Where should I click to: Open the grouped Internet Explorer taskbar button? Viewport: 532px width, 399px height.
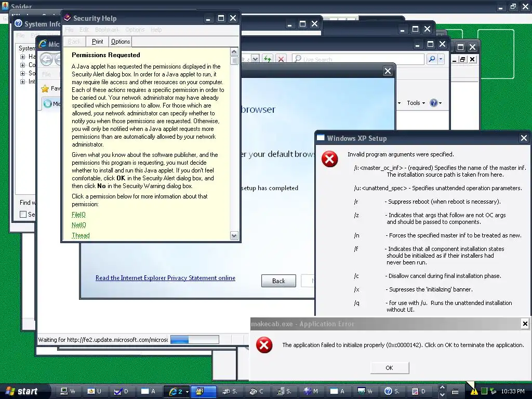coord(176,391)
